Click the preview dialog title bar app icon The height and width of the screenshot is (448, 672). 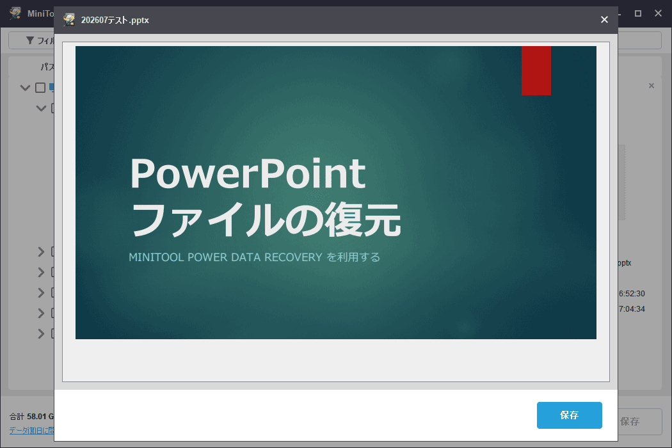tap(69, 20)
